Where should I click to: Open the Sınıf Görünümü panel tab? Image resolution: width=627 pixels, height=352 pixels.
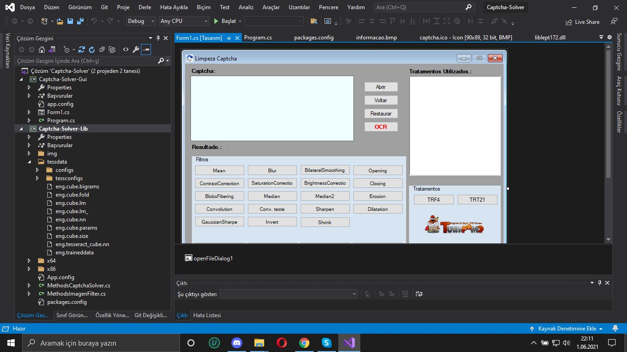72,315
